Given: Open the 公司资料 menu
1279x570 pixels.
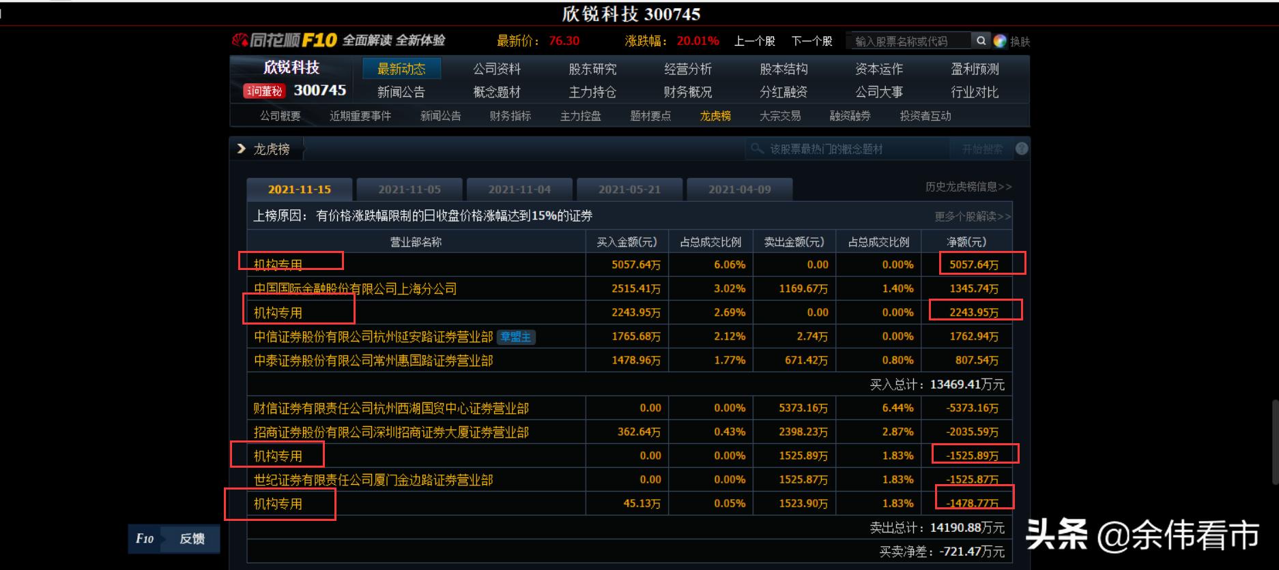Looking at the screenshot, I should pos(497,69).
